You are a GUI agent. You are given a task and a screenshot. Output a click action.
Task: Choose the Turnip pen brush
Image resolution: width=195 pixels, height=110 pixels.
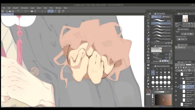(x=161, y=30)
